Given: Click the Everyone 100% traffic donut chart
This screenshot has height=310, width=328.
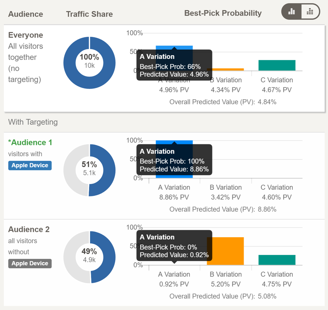Looking at the screenshot, I should pos(89,63).
